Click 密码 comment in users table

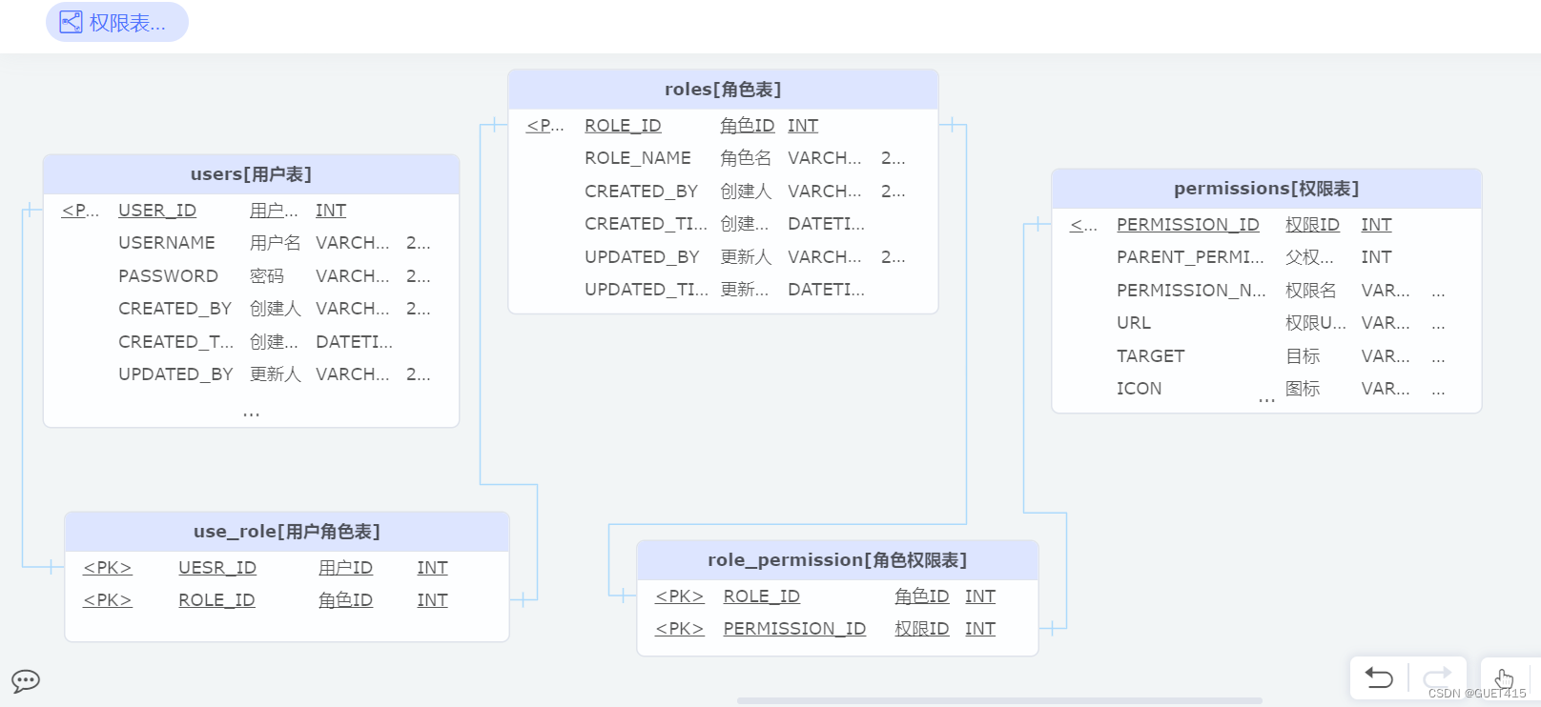click(x=267, y=276)
